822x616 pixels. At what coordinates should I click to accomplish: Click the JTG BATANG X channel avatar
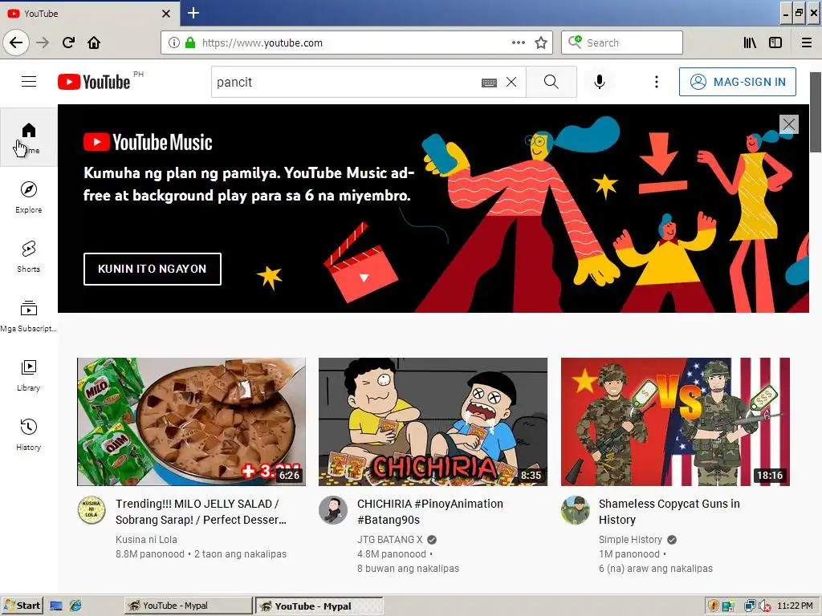pos(333,510)
